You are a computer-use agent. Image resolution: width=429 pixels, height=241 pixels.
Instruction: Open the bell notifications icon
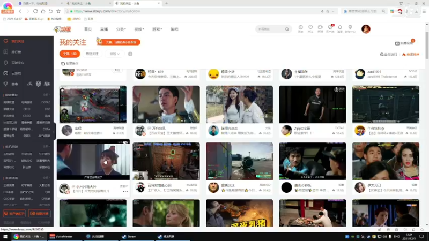click(340, 29)
